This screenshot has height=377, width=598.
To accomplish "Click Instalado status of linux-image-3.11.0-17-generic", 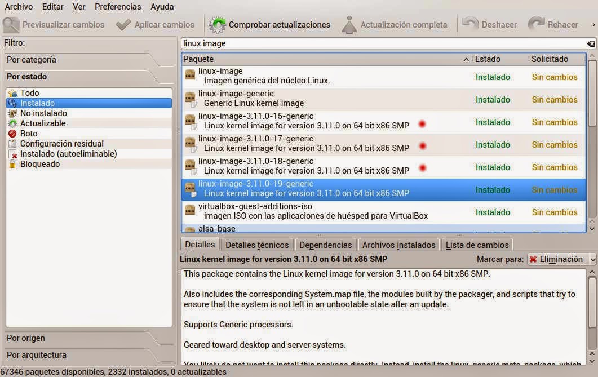I will [x=493, y=145].
